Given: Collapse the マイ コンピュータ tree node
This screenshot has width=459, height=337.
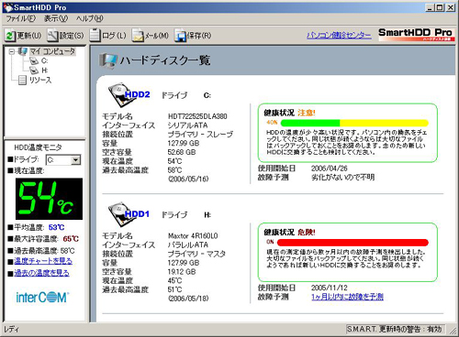Looking at the screenshot, I should click(12, 51).
